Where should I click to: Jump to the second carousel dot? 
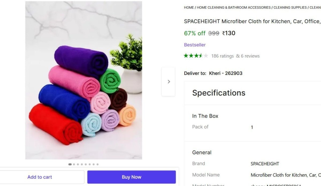(x=74, y=164)
